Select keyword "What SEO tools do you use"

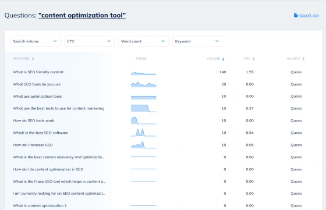37,84
